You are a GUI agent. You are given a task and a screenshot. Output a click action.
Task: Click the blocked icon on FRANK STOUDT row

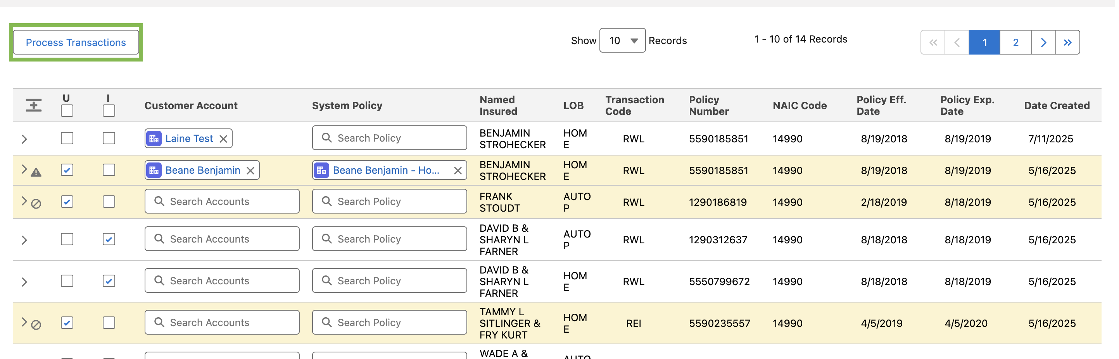point(36,204)
